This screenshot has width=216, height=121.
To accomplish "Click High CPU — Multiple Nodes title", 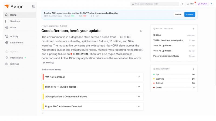I will click(x=61, y=87).
